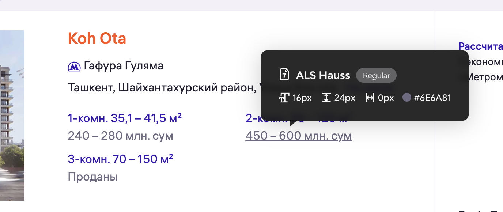Click the #6E6A81 color swatch circle
This screenshot has width=503, height=212.
406,98
